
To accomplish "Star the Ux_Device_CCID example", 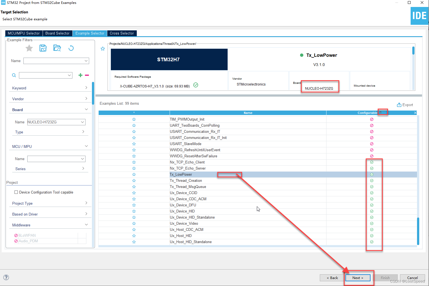I will [134, 193].
